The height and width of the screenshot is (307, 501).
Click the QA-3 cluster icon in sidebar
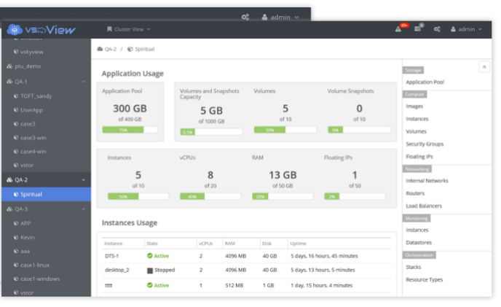(9, 209)
